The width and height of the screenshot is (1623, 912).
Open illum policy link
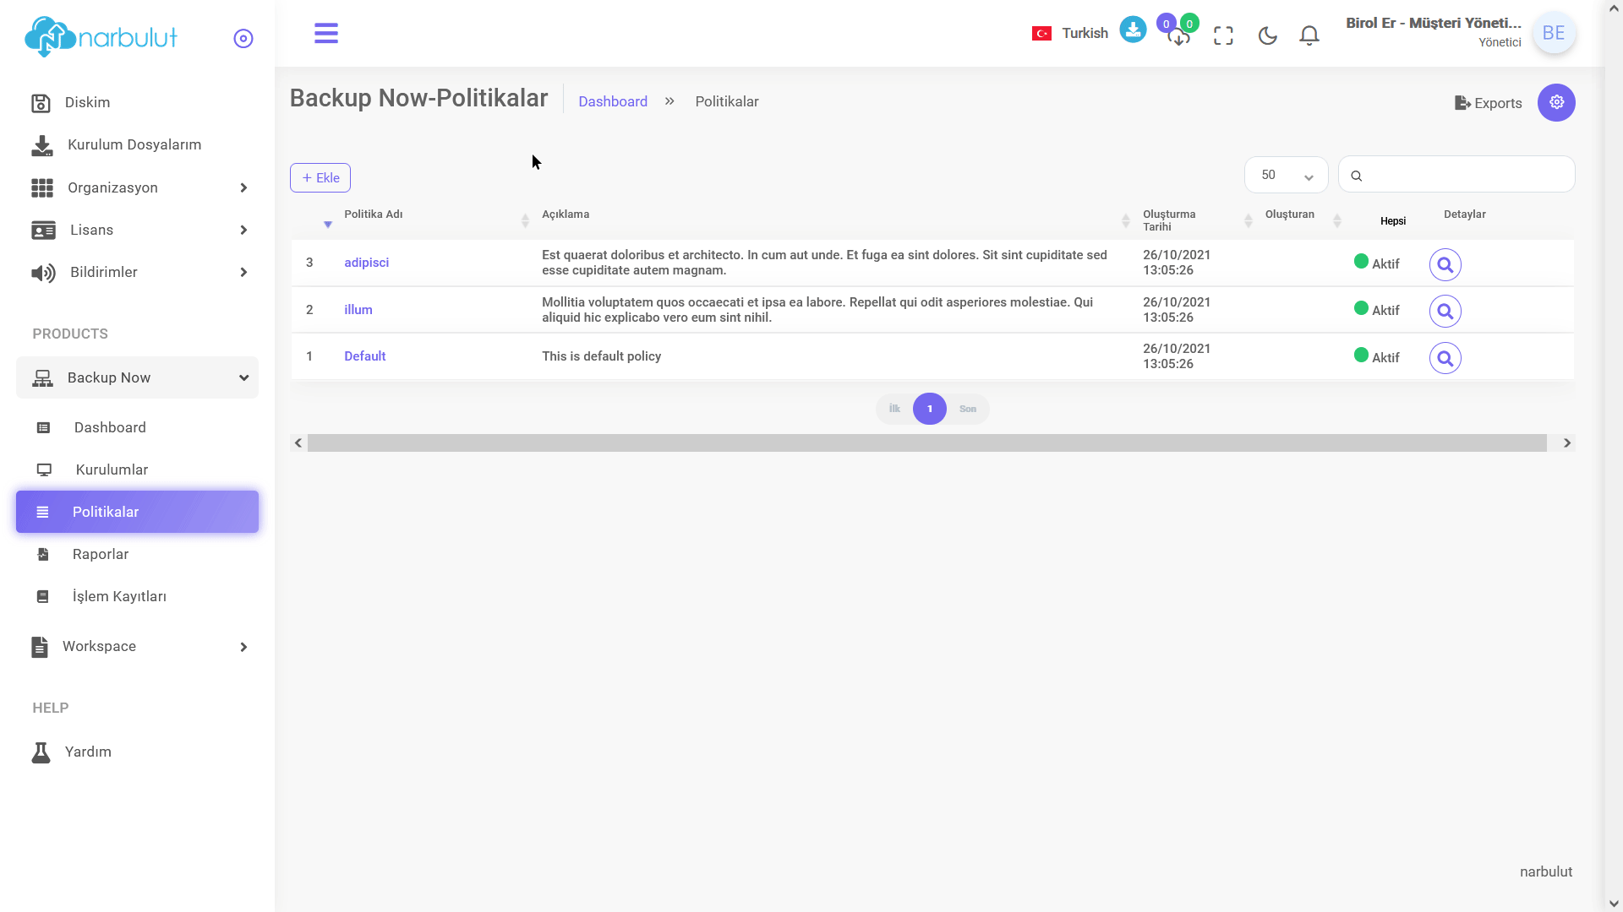pos(358,310)
